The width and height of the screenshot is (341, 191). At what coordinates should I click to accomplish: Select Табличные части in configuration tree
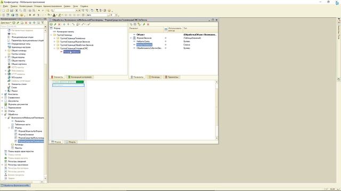22,125
